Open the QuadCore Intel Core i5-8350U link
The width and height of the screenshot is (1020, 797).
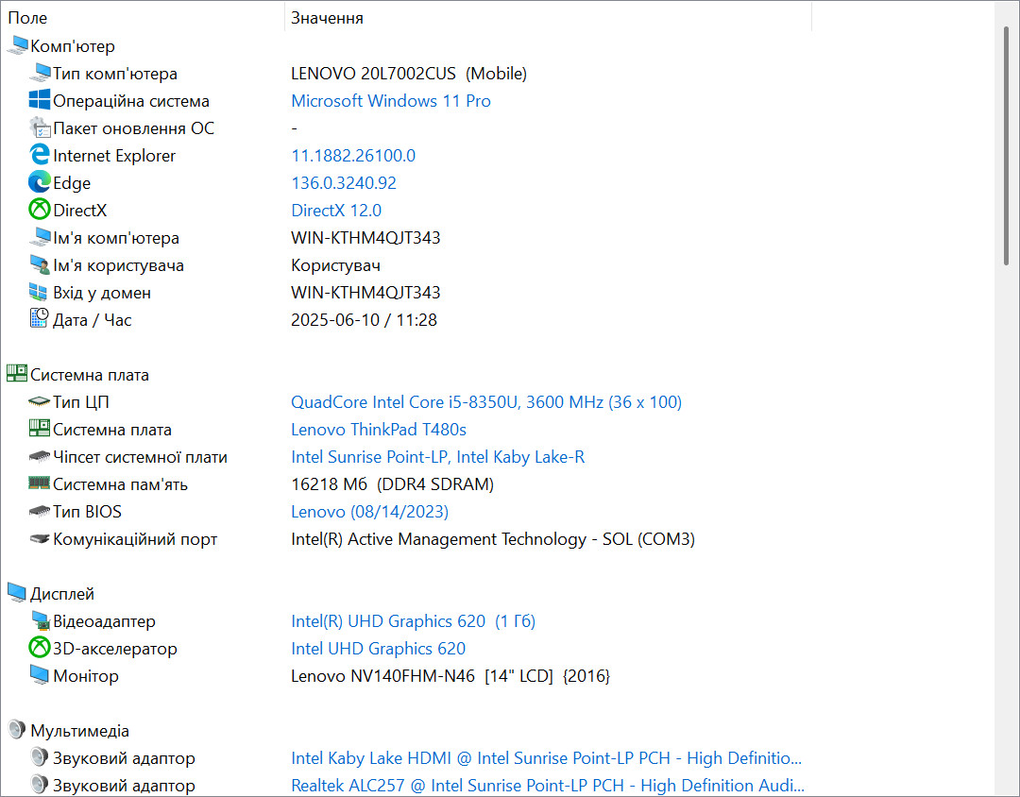coord(486,402)
